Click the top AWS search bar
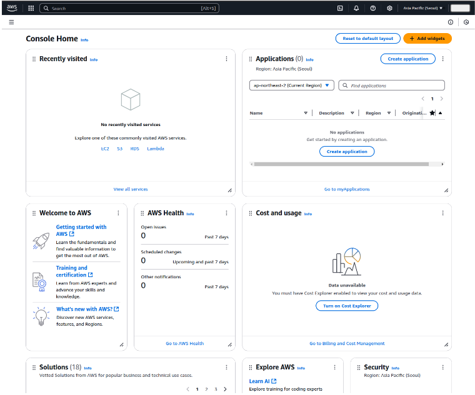 pos(129,8)
